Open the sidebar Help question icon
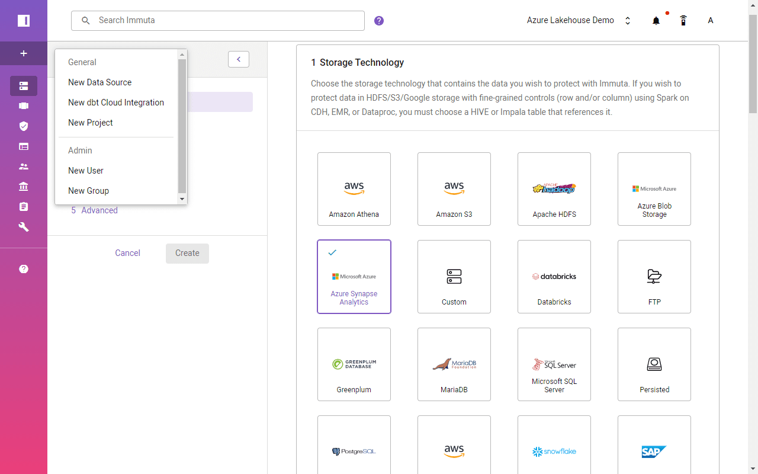 24,269
